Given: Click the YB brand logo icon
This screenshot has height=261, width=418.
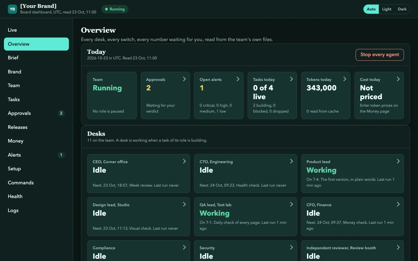Looking at the screenshot, I should pyautogui.click(x=12, y=9).
